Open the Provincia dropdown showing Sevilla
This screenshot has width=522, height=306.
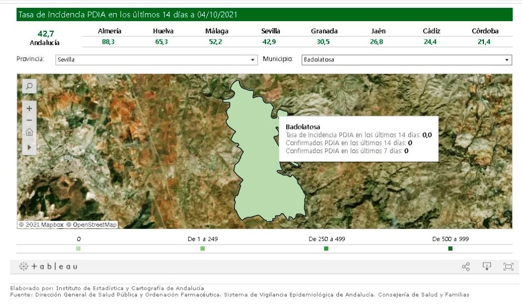tap(156, 60)
